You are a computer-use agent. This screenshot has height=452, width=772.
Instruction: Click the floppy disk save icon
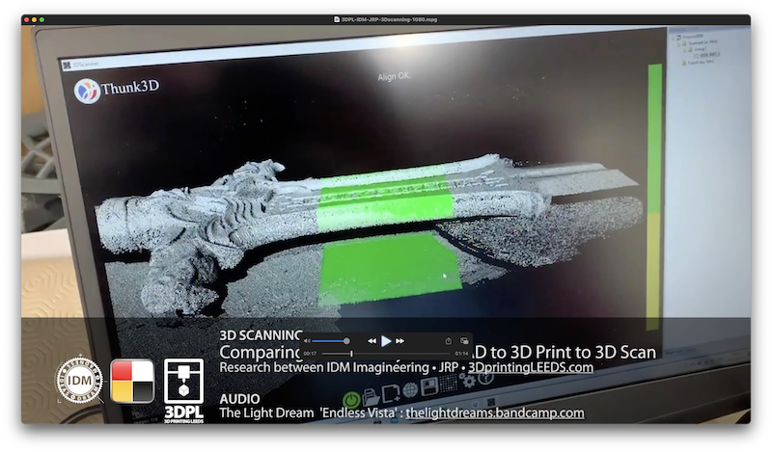[x=430, y=387]
